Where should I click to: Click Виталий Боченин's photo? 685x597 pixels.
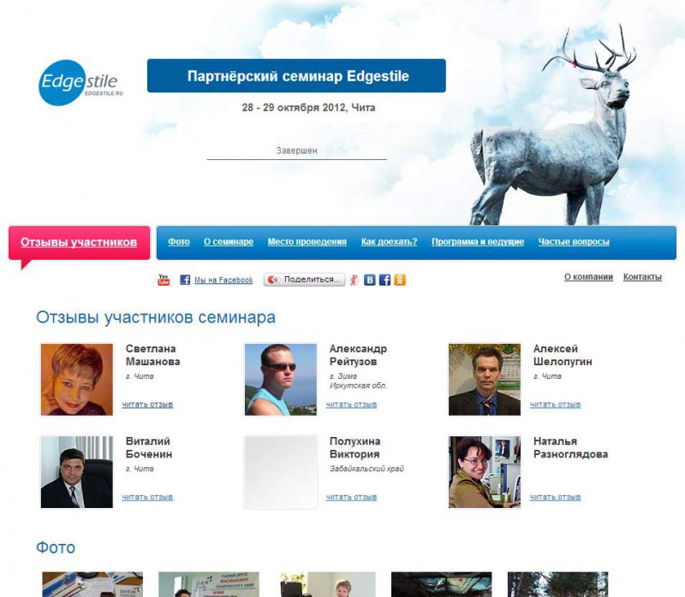pyautogui.click(x=77, y=472)
